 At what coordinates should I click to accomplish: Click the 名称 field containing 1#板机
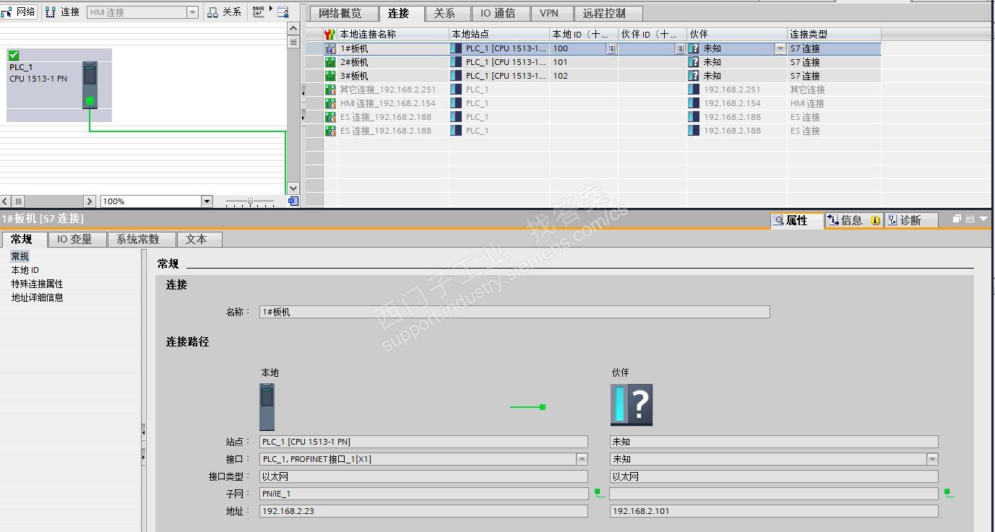514,312
